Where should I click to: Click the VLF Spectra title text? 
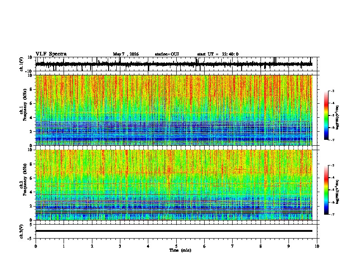(51, 54)
